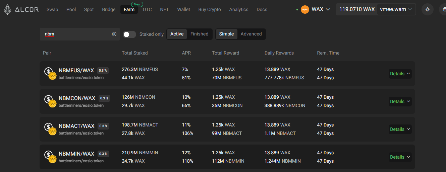This screenshot has height=172, width=446.
Task: Click the Total Reward column header
Action: (226, 53)
